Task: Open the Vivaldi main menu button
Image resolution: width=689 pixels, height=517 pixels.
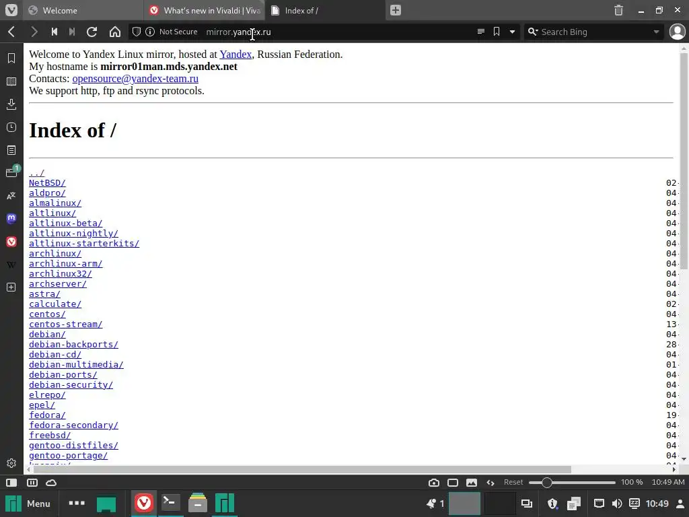Action: click(x=11, y=10)
